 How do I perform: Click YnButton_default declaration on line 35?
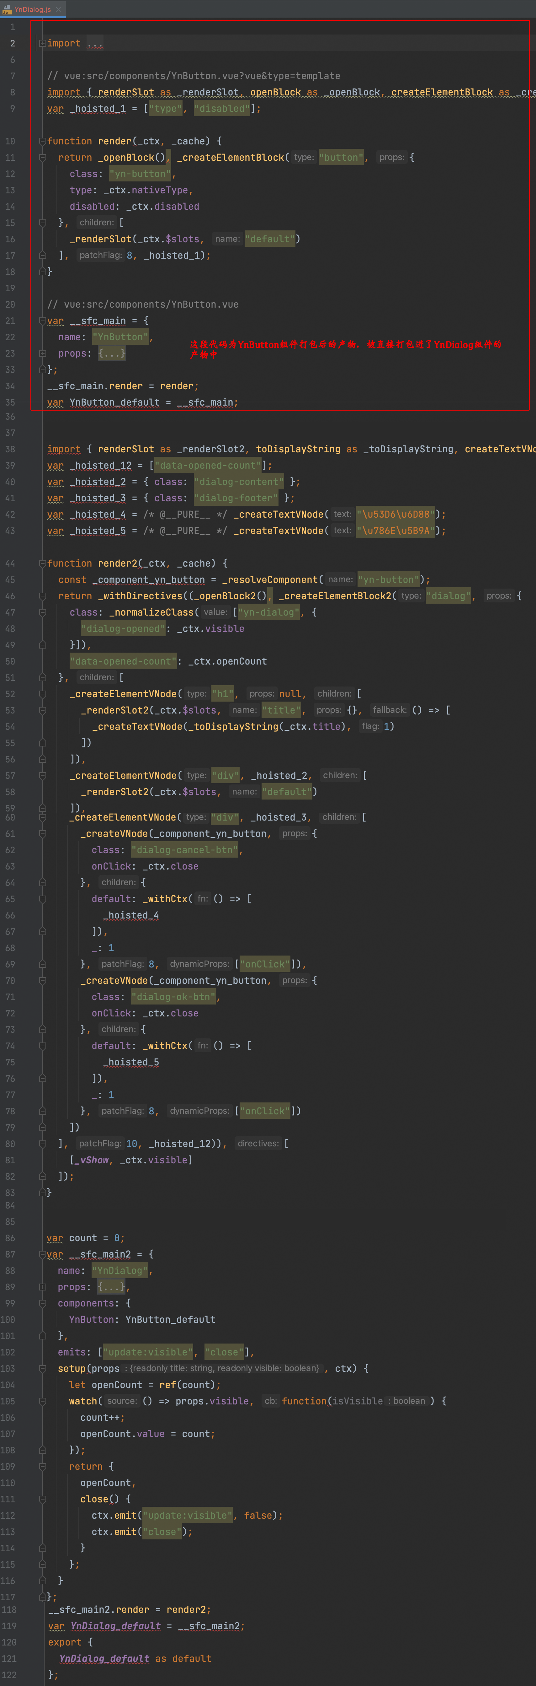[114, 402]
